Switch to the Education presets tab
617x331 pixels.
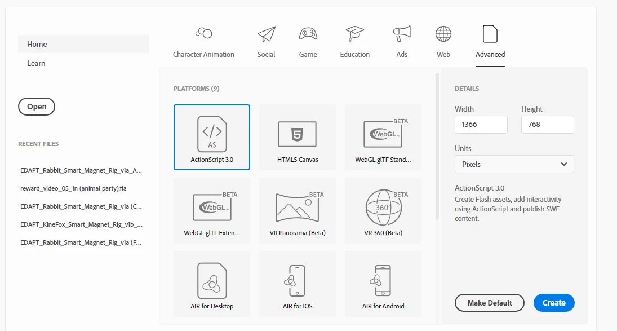354,42
